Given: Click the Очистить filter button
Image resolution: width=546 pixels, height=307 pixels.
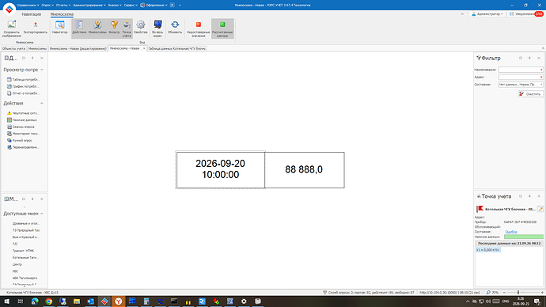Looking at the screenshot, I should tap(530, 94).
